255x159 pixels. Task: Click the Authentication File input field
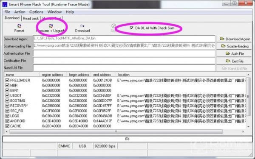[124, 53]
